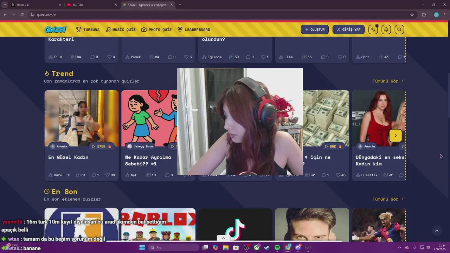Open Ne Kadar Ayrılma Sebebi quiz title
The image size is (450, 253).
pos(148,160)
